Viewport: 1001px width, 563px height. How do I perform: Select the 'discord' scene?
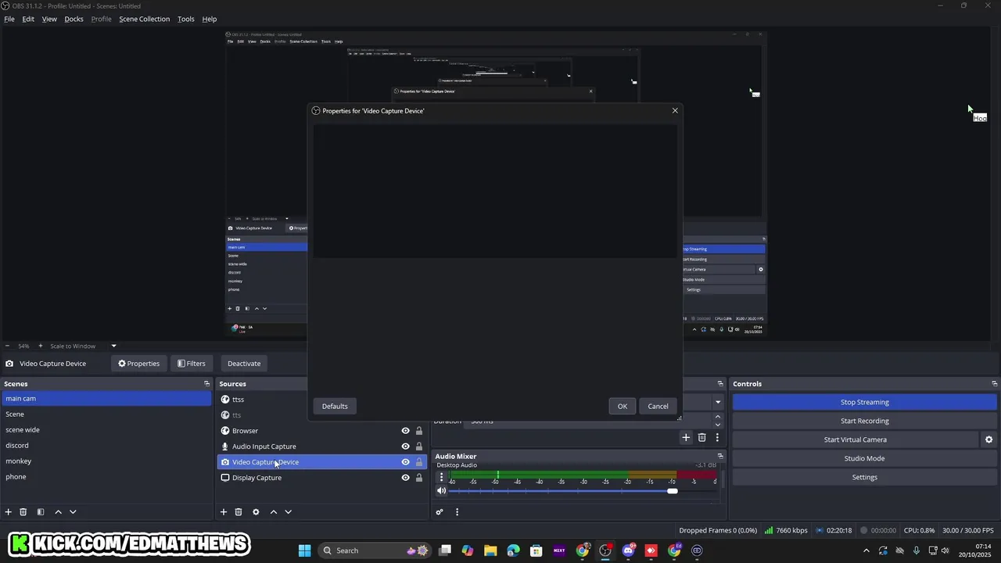pos(106,445)
